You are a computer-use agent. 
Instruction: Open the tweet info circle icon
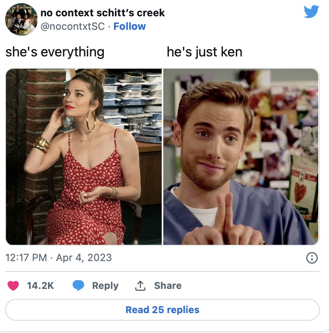312,258
